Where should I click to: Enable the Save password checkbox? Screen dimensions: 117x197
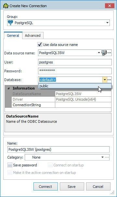(x=10, y=165)
